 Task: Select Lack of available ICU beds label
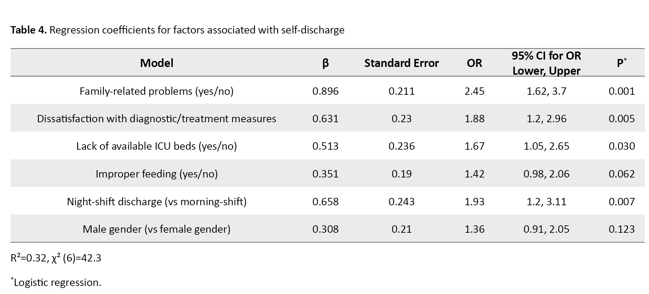click(x=156, y=146)
